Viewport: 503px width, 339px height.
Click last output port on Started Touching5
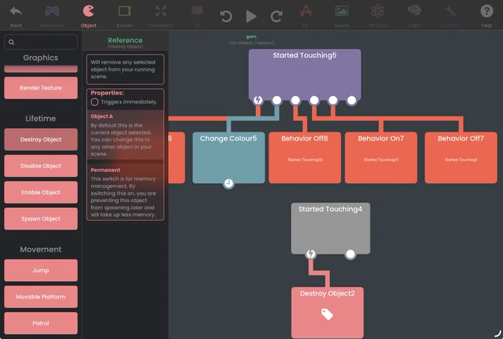[x=351, y=101]
